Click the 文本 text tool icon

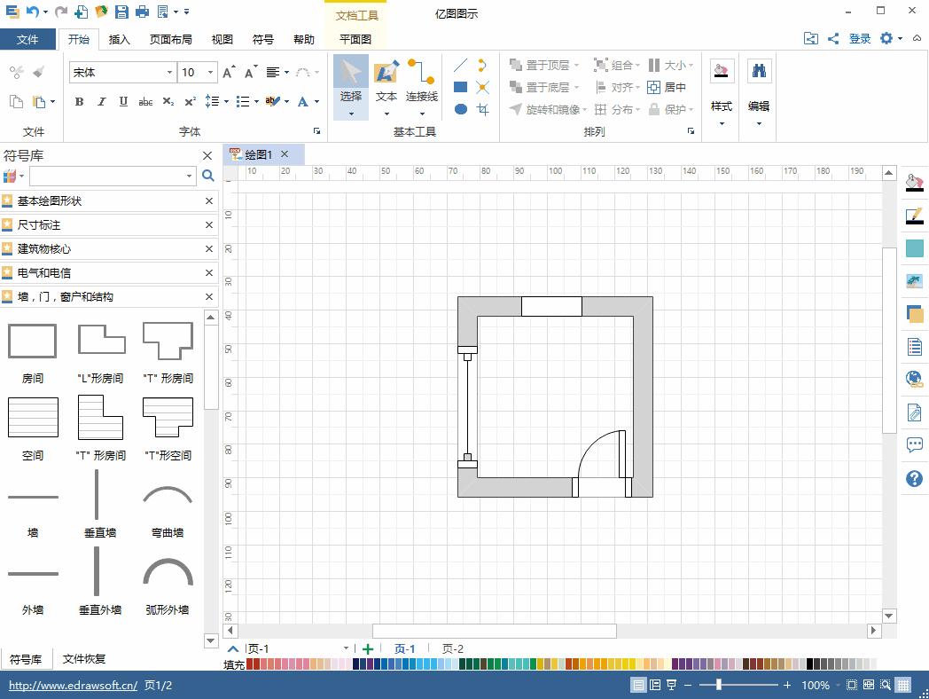coord(386,73)
